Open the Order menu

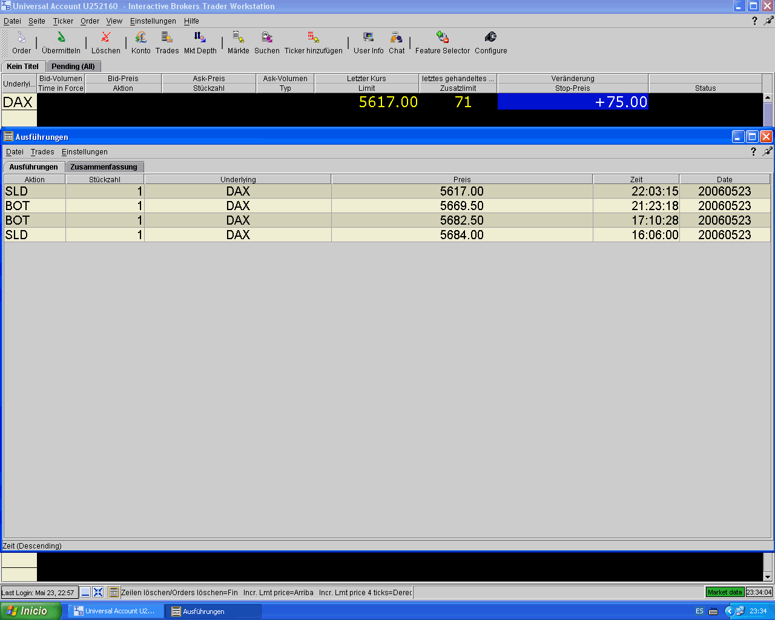(90, 21)
